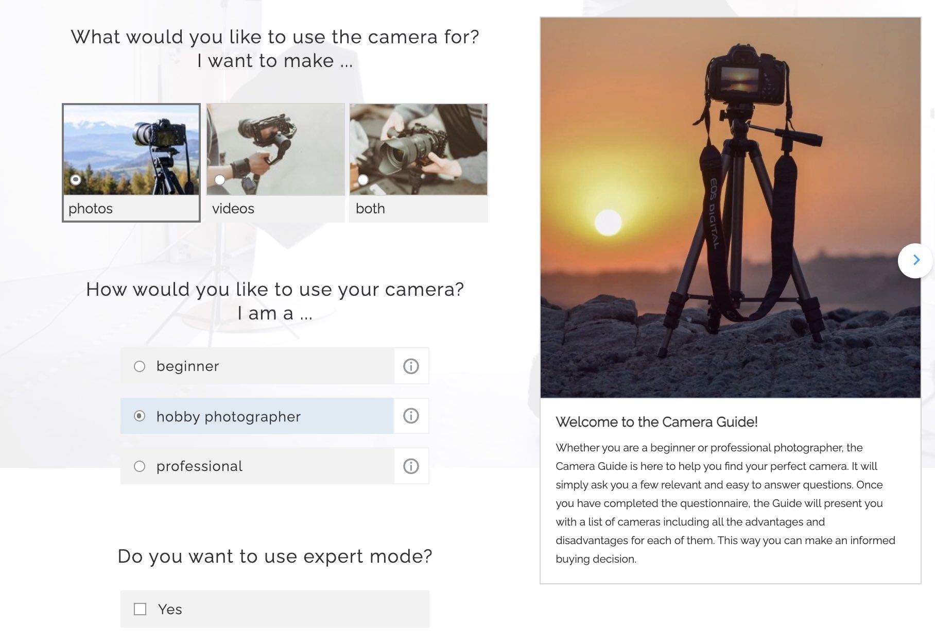
Task: Choose the professional radio button
Action: point(140,466)
